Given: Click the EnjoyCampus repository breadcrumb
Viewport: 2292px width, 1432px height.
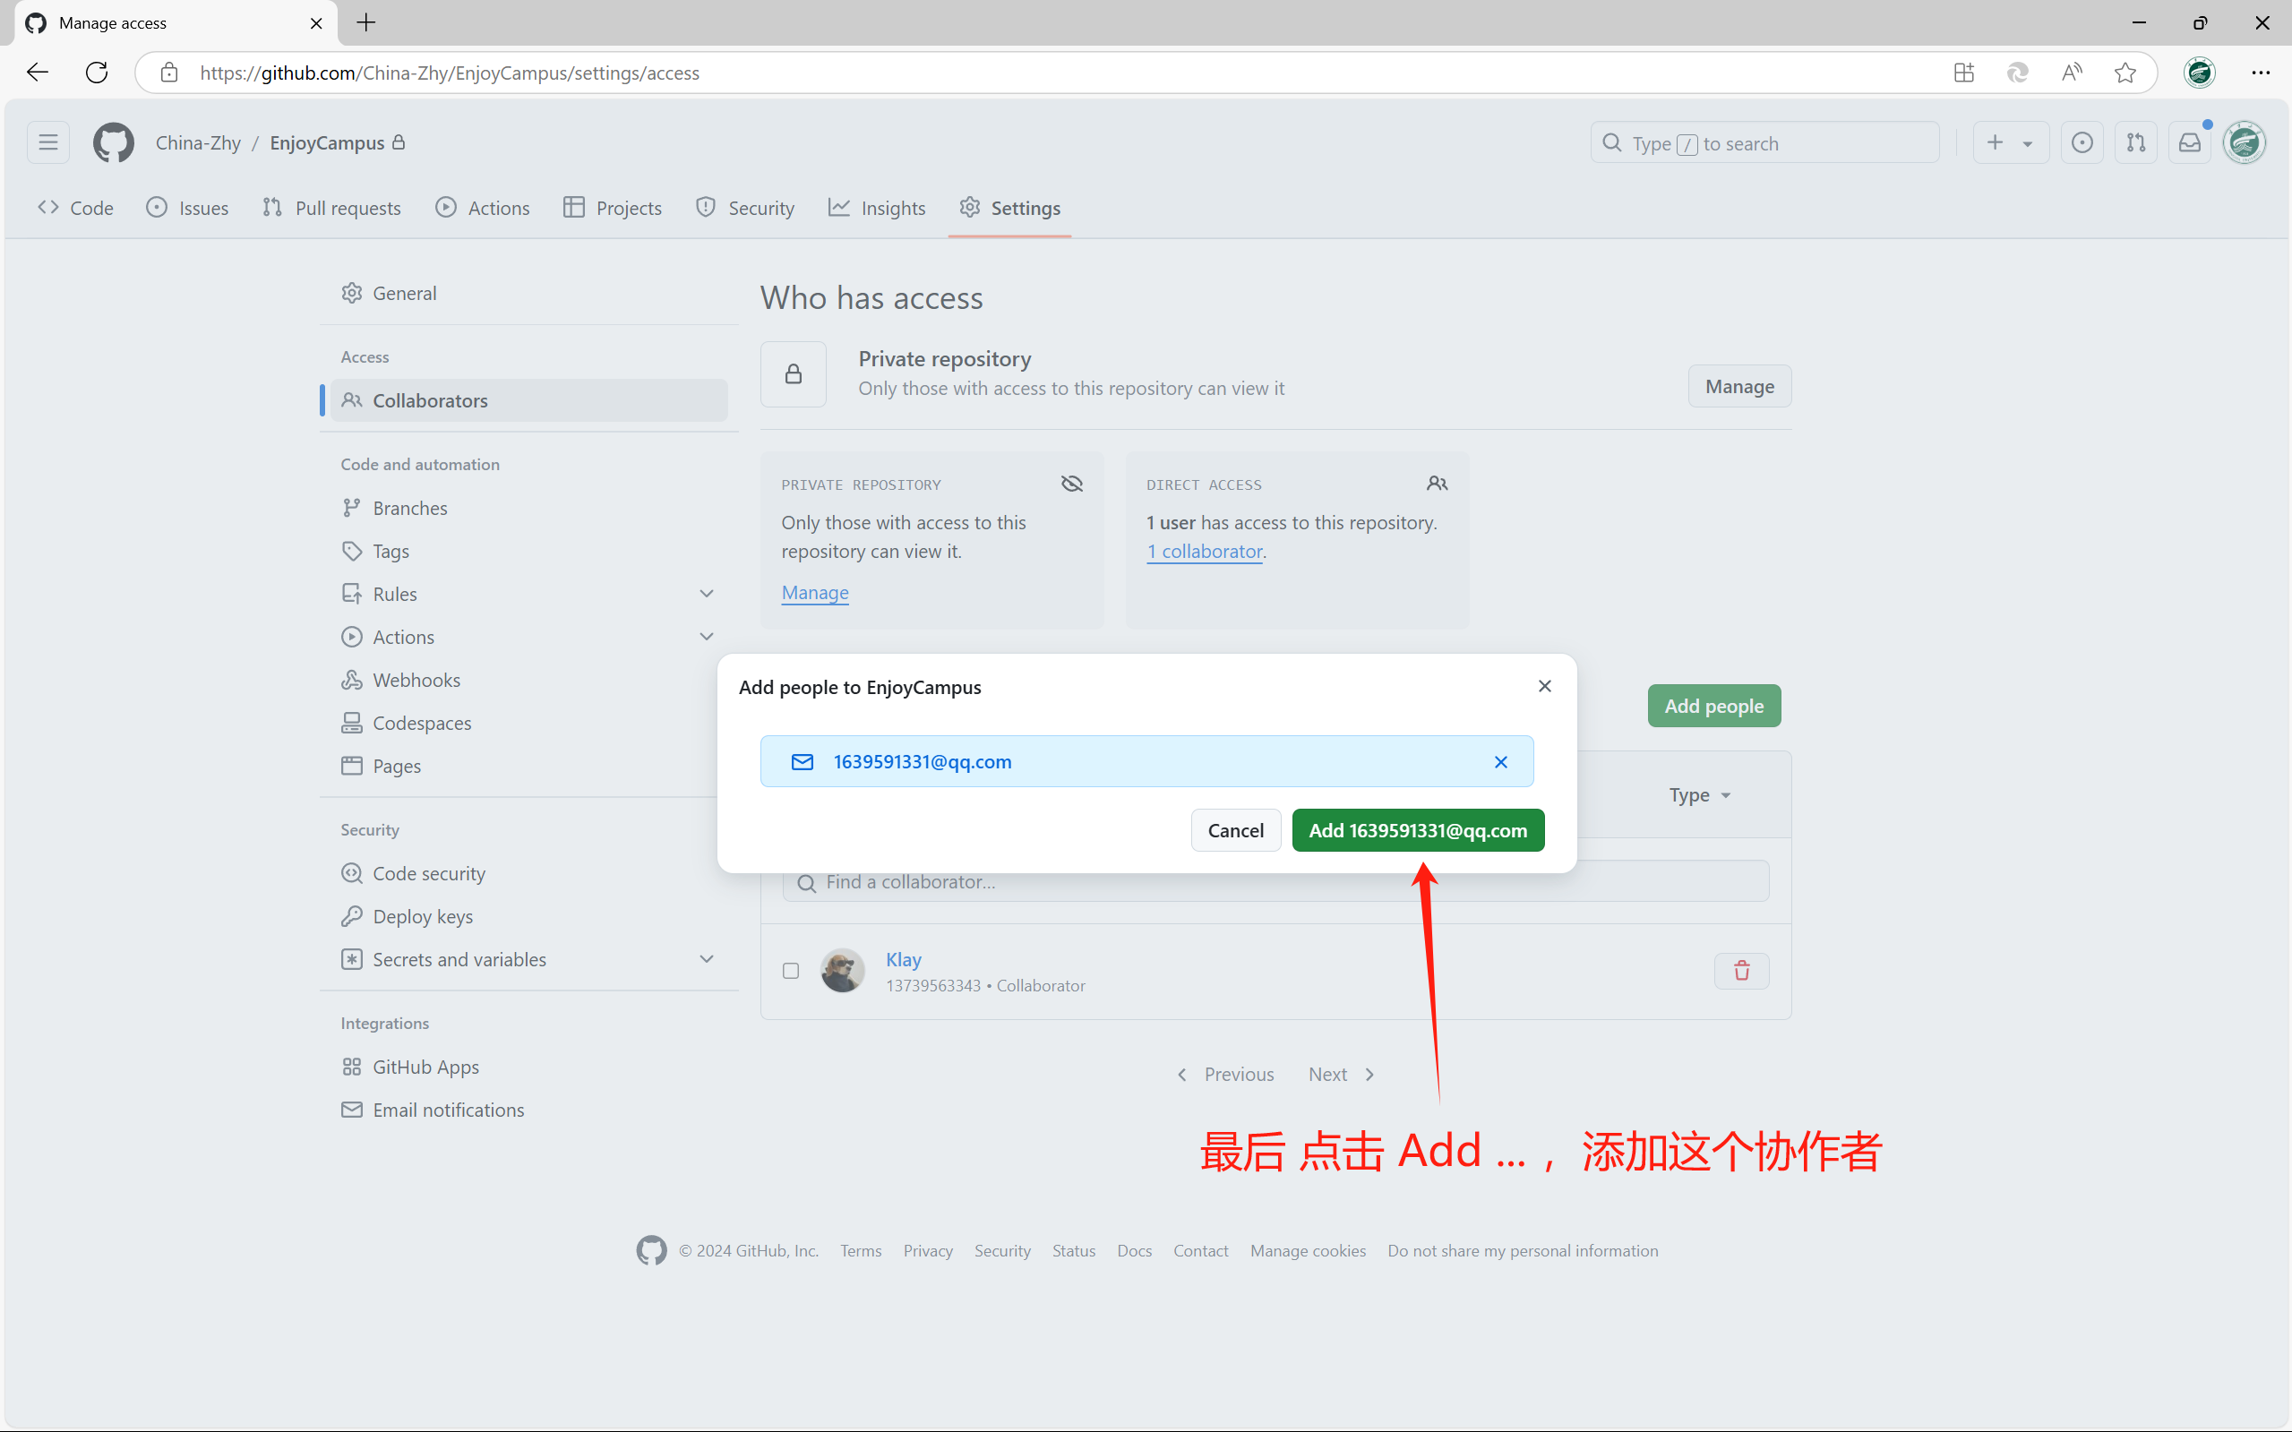Looking at the screenshot, I should [327, 143].
